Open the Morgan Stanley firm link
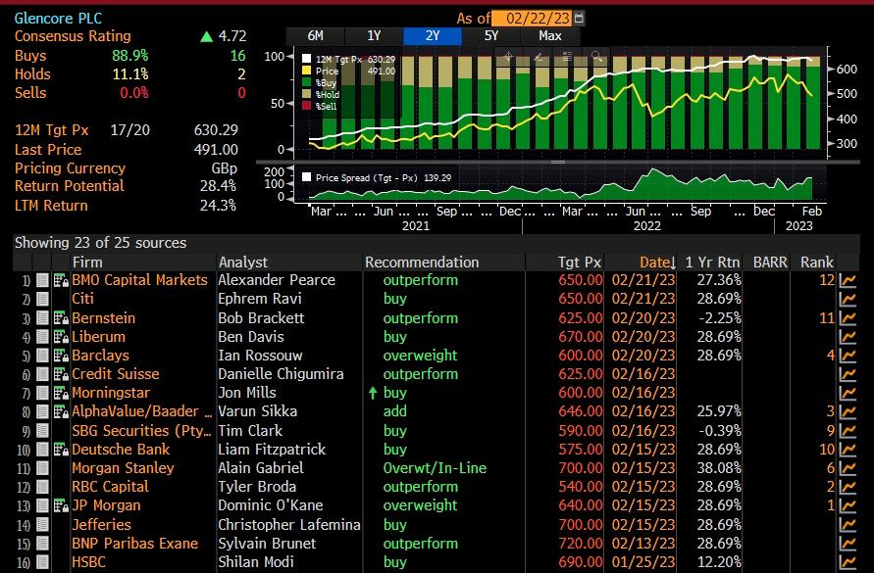This screenshot has height=573, width=874. point(123,468)
